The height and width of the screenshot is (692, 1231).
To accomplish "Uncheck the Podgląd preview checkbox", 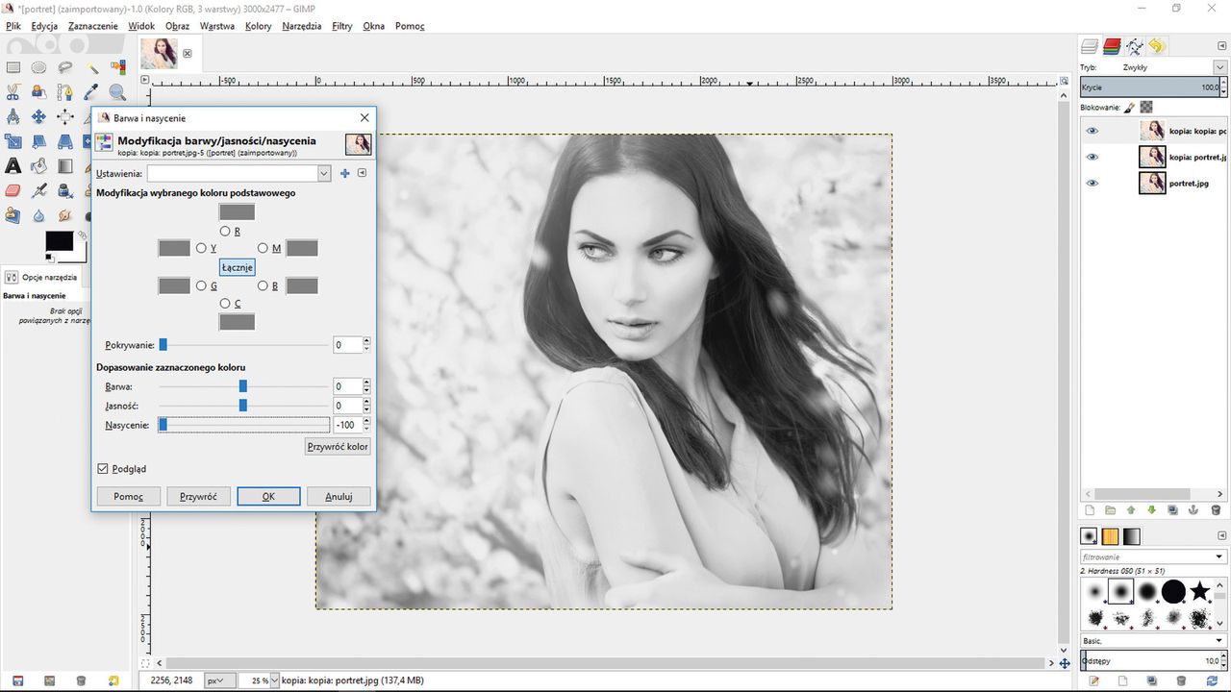I will click(x=103, y=469).
